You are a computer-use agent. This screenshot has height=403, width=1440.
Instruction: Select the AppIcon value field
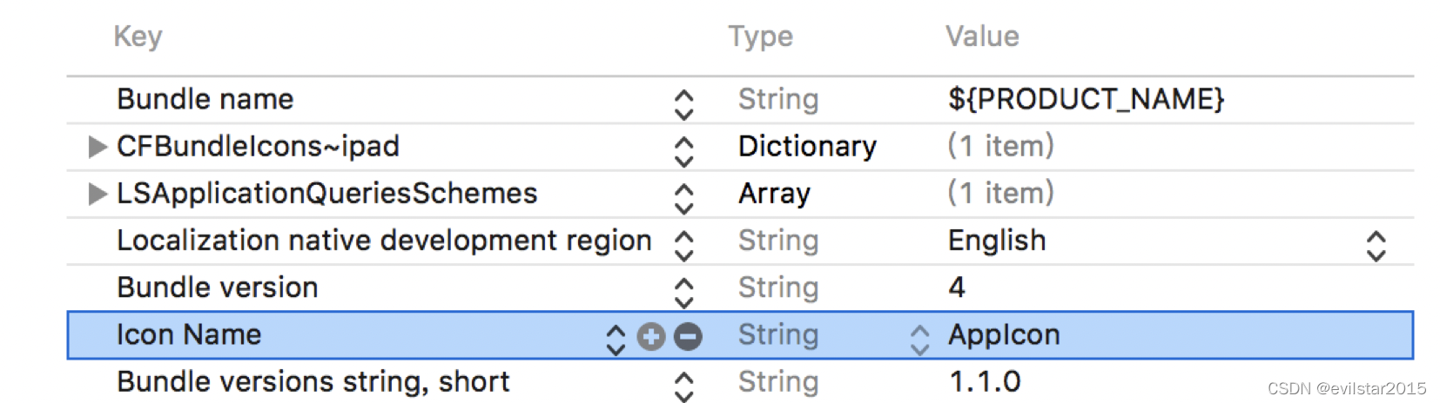(1004, 335)
